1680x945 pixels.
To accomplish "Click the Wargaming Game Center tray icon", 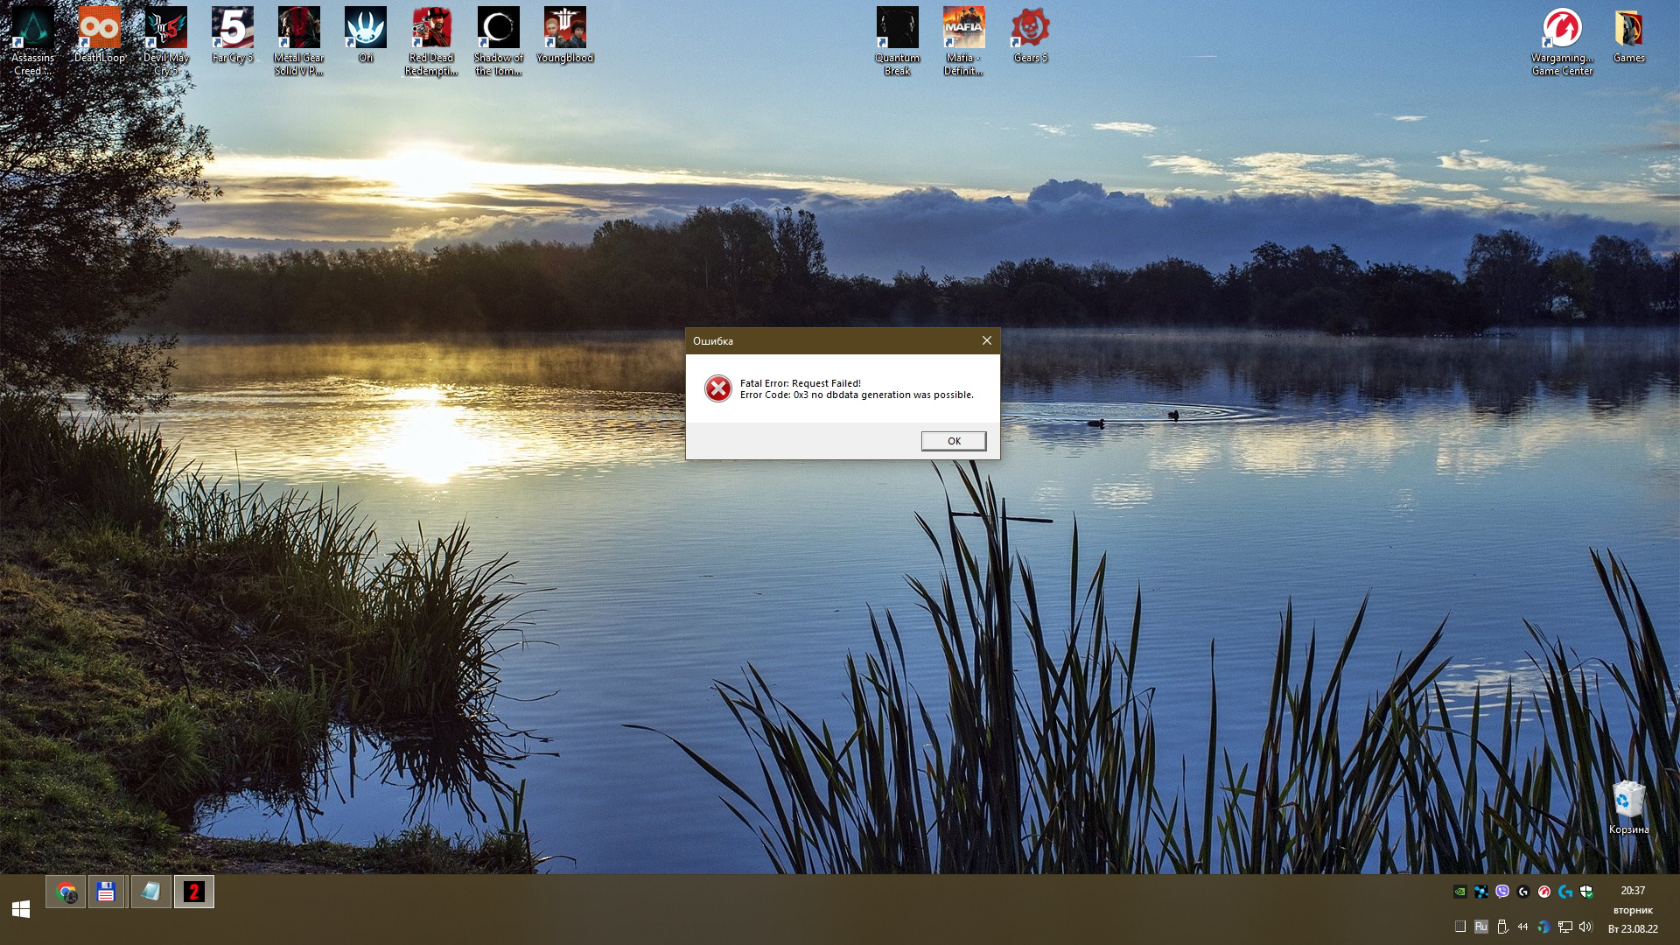I will [1544, 892].
